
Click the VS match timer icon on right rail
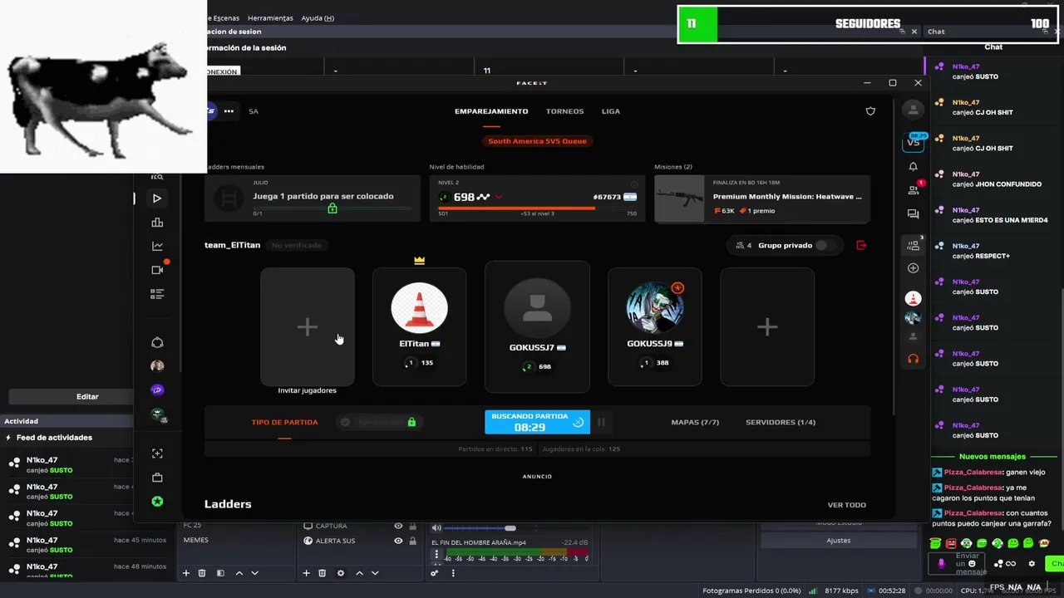914,141
